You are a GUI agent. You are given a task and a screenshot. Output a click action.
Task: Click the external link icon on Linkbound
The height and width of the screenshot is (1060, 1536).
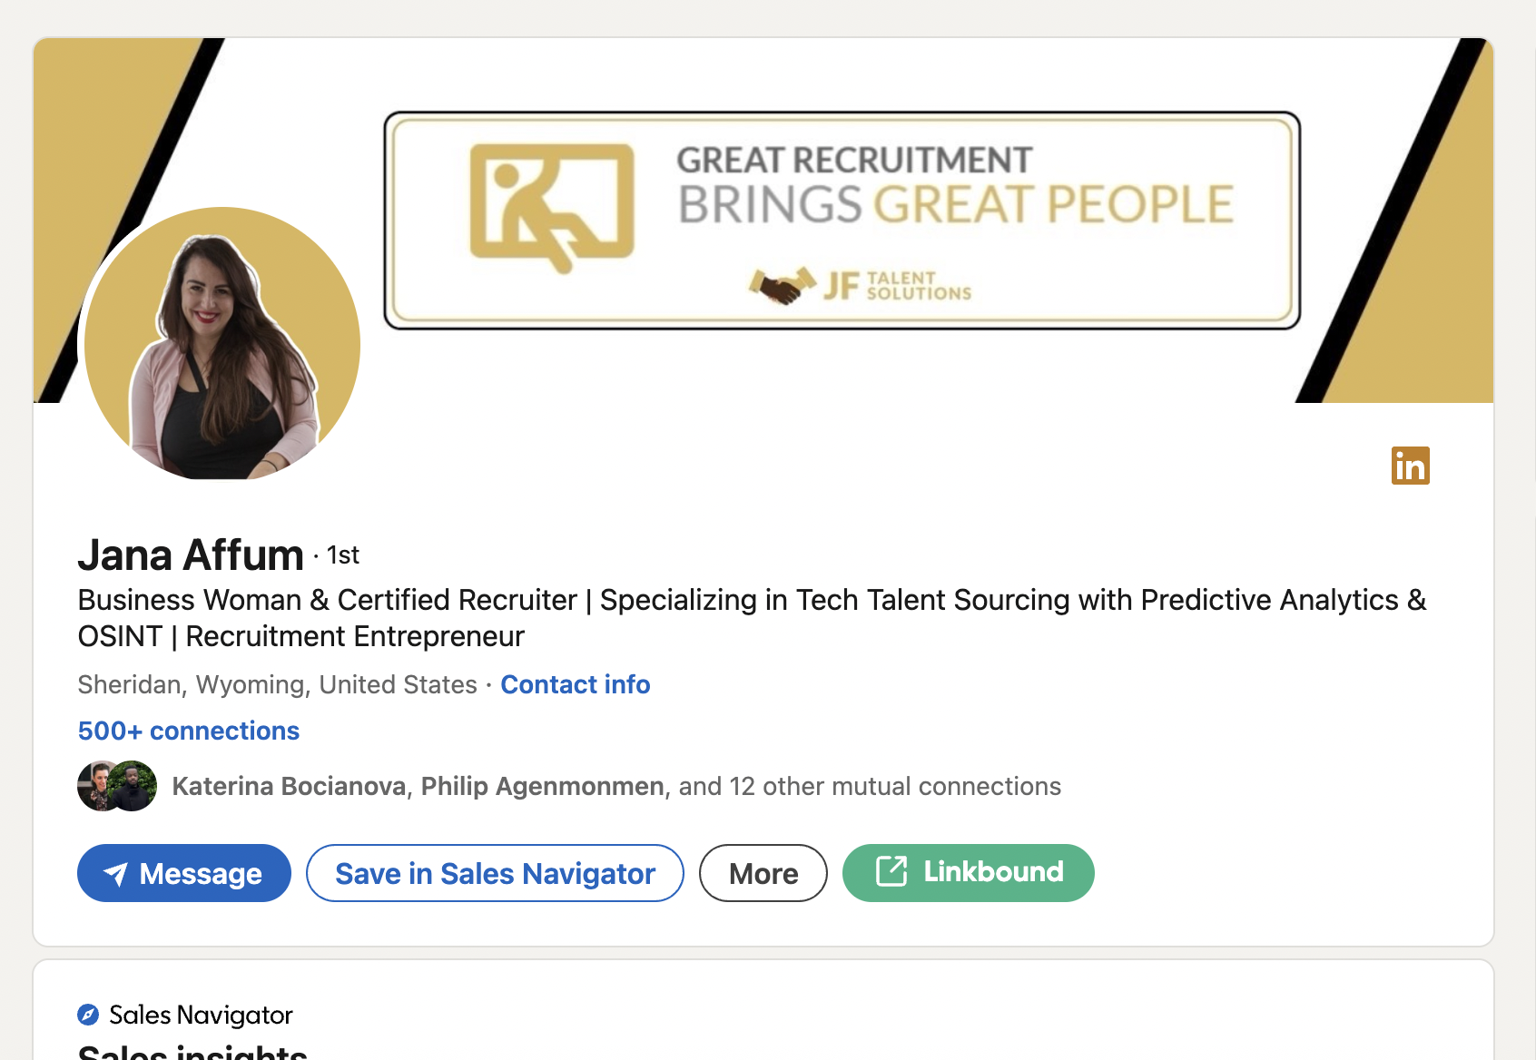coord(891,871)
